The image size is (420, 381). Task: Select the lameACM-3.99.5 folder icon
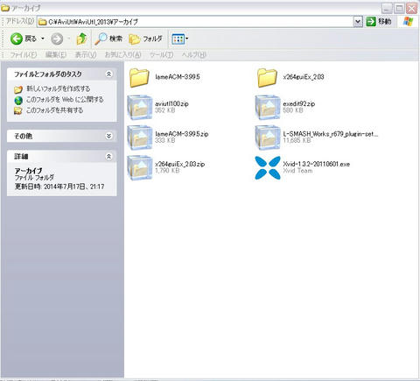click(x=139, y=77)
